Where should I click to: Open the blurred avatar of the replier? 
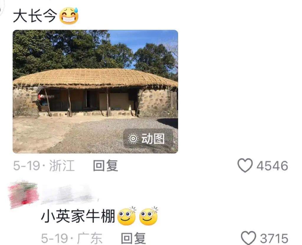(x=23, y=195)
